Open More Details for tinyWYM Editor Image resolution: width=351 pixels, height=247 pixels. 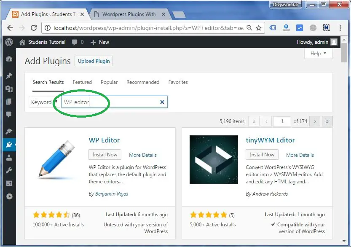coord(300,155)
